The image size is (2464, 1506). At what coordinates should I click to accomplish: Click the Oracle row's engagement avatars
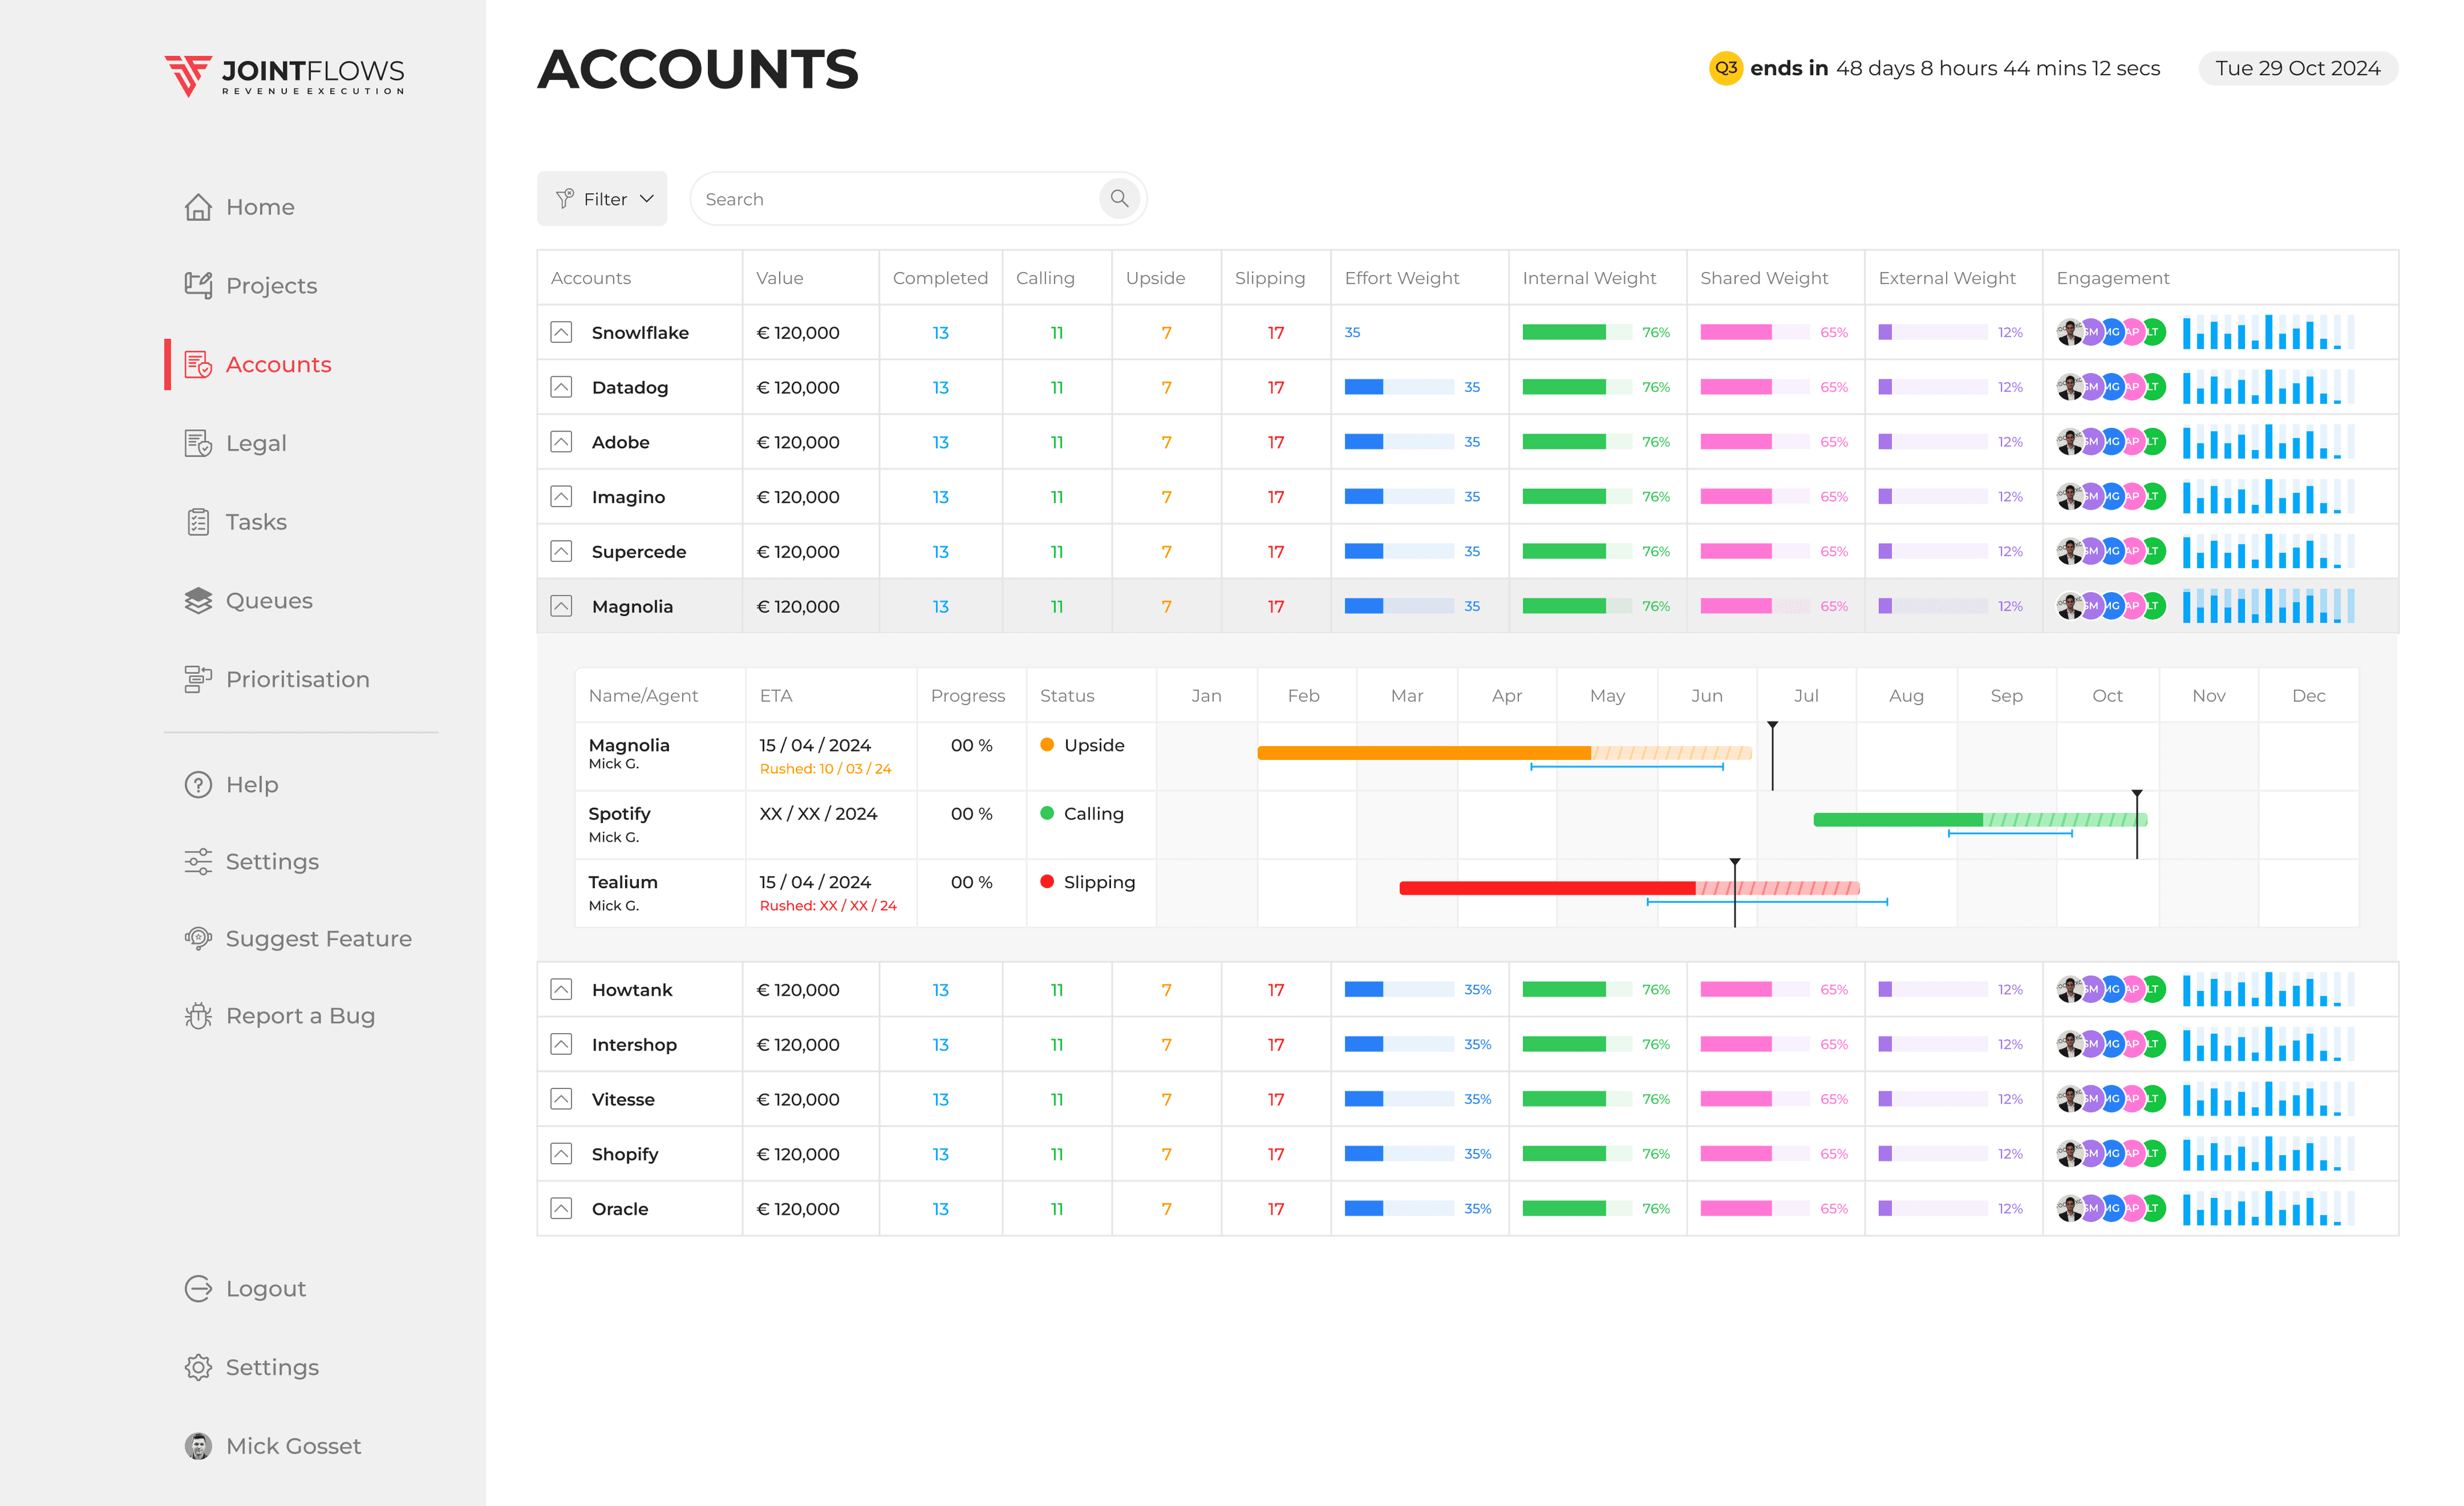click(2110, 1209)
